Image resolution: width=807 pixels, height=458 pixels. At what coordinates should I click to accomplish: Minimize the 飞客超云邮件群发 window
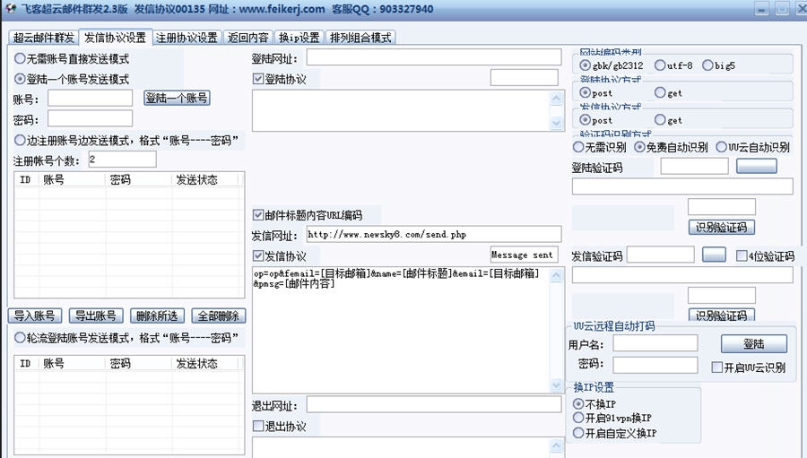tap(761, 9)
